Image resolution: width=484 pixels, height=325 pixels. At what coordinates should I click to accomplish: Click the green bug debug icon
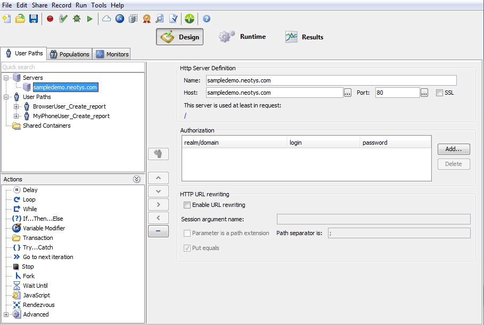pyautogui.click(x=77, y=19)
